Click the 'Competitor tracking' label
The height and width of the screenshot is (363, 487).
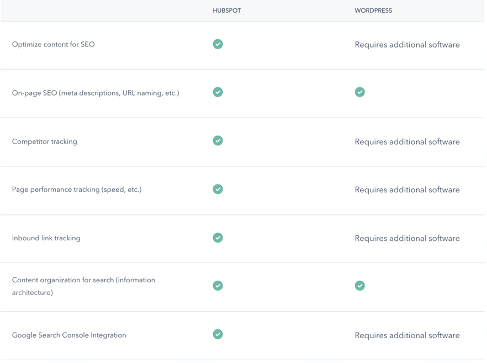click(x=44, y=141)
